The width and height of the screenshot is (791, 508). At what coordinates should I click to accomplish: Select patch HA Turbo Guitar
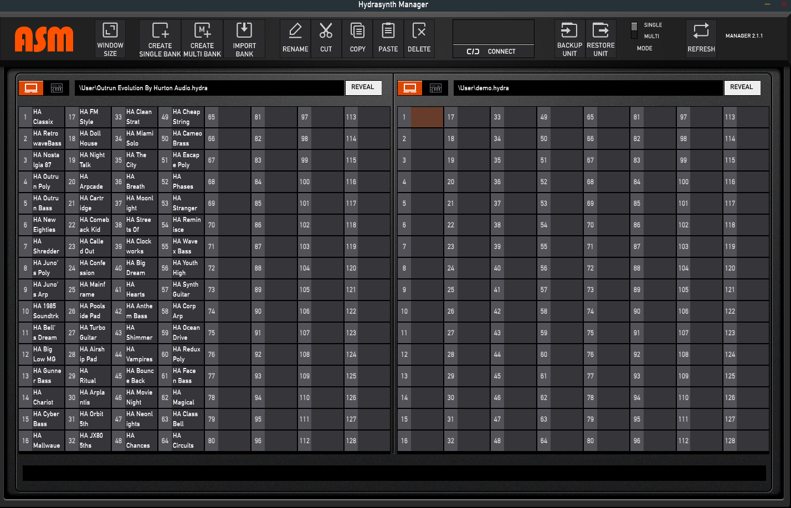pyautogui.click(x=88, y=333)
